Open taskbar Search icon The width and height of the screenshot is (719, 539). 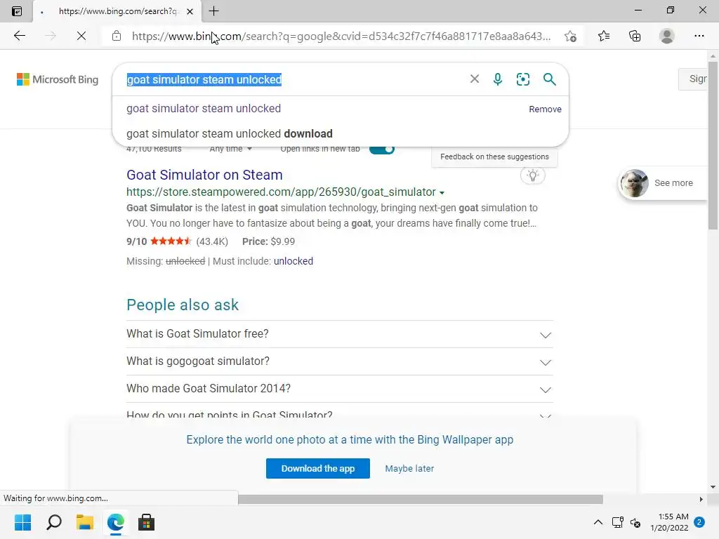(x=53, y=522)
